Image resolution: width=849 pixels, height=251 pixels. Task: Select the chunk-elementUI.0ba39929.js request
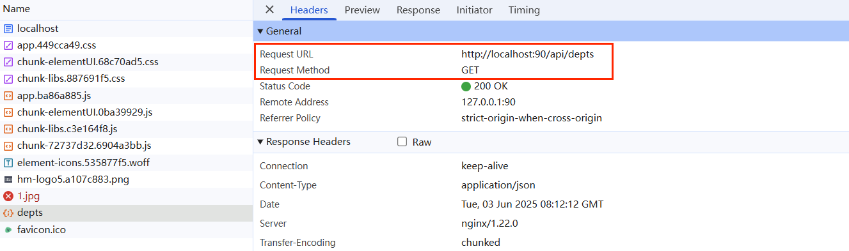pyautogui.click(x=126, y=112)
